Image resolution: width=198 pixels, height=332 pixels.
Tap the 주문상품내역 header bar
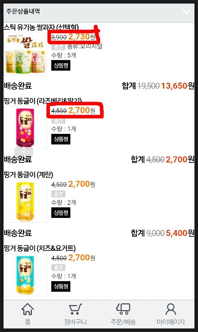99,11
